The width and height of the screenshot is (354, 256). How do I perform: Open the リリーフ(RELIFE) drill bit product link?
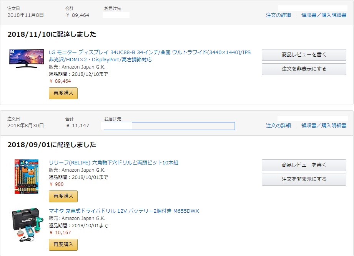click(x=113, y=162)
